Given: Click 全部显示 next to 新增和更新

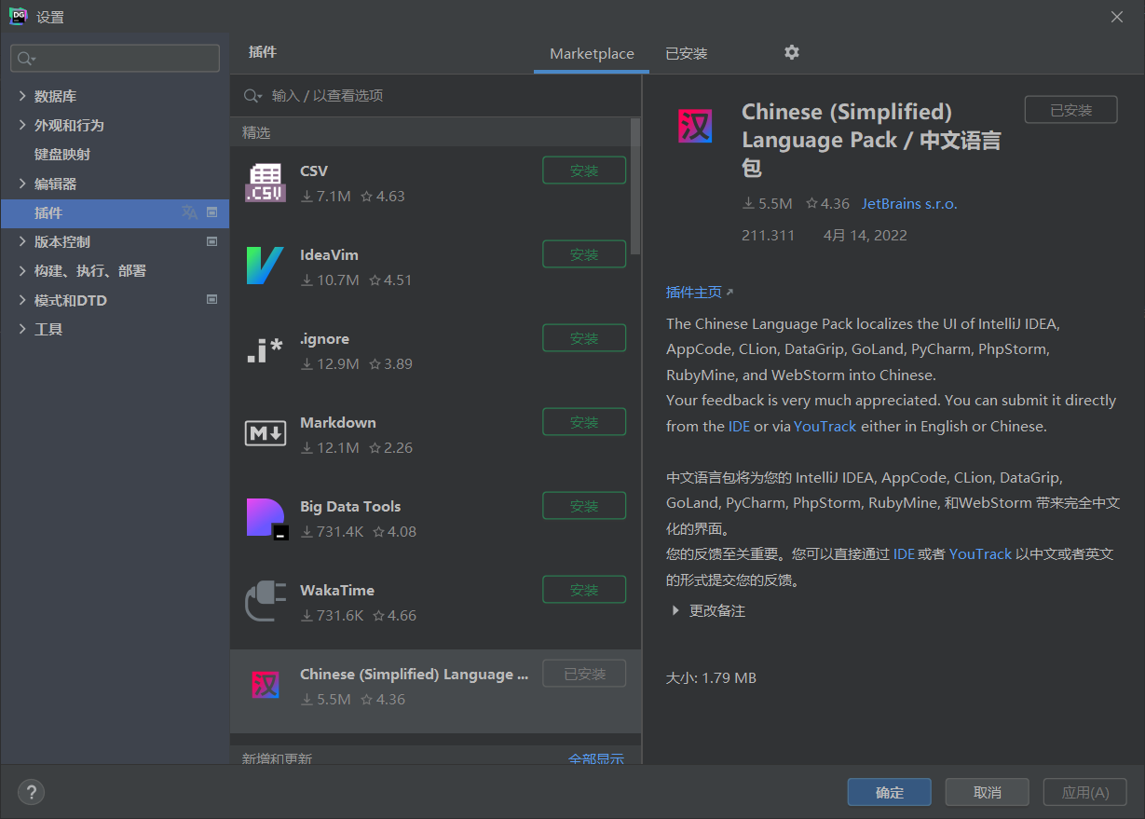Looking at the screenshot, I should pos(596,758).
